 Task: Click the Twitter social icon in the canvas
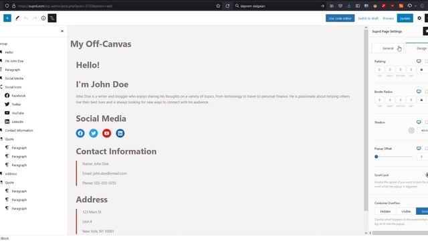pos(94,133)
